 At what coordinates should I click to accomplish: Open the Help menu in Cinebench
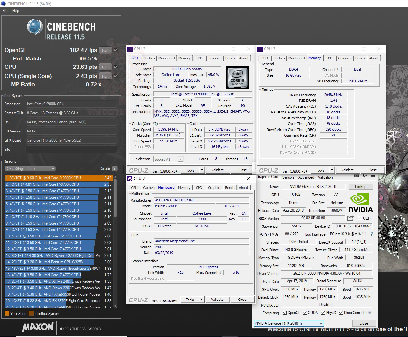tap(16, 11)
